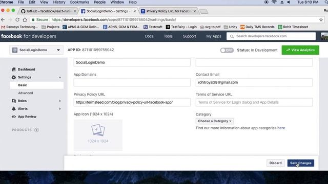
Task: Open the Tools navigation item
Action: point(168,36)
